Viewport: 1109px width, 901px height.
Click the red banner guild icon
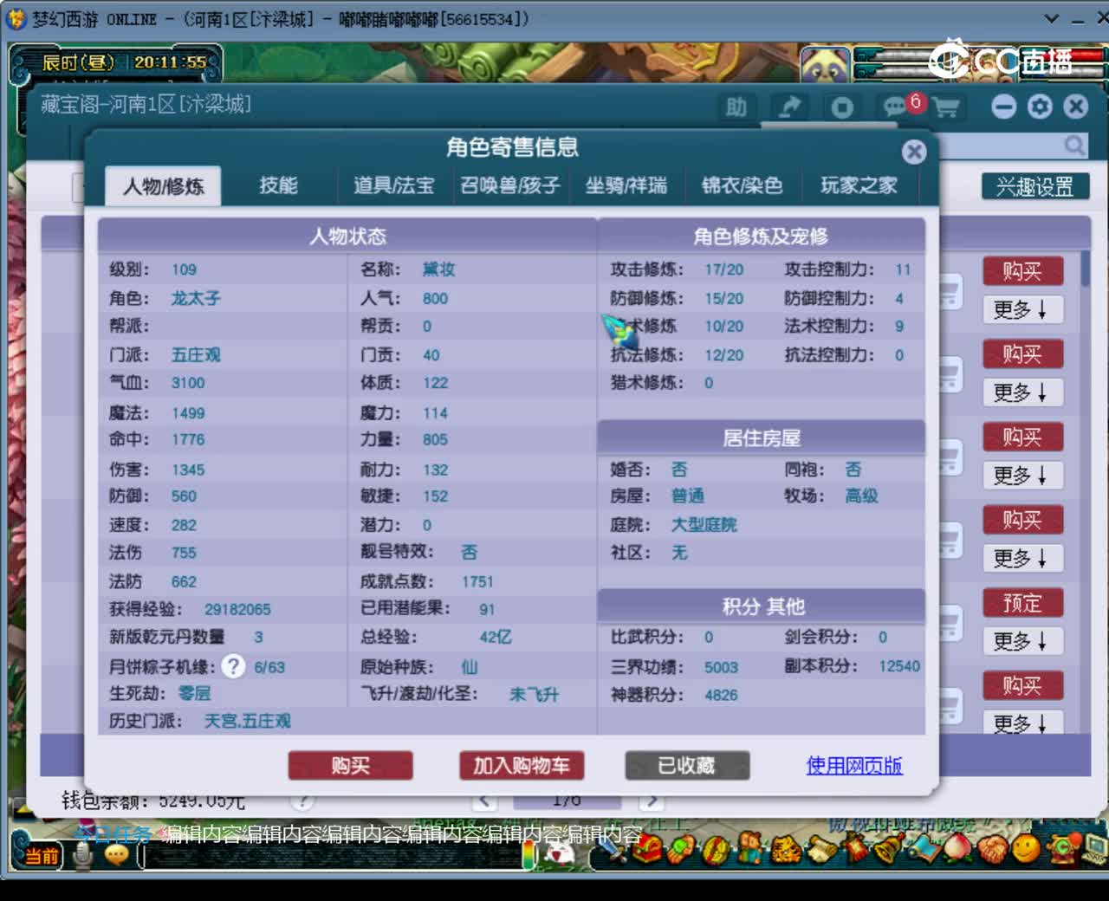point(855,848)
